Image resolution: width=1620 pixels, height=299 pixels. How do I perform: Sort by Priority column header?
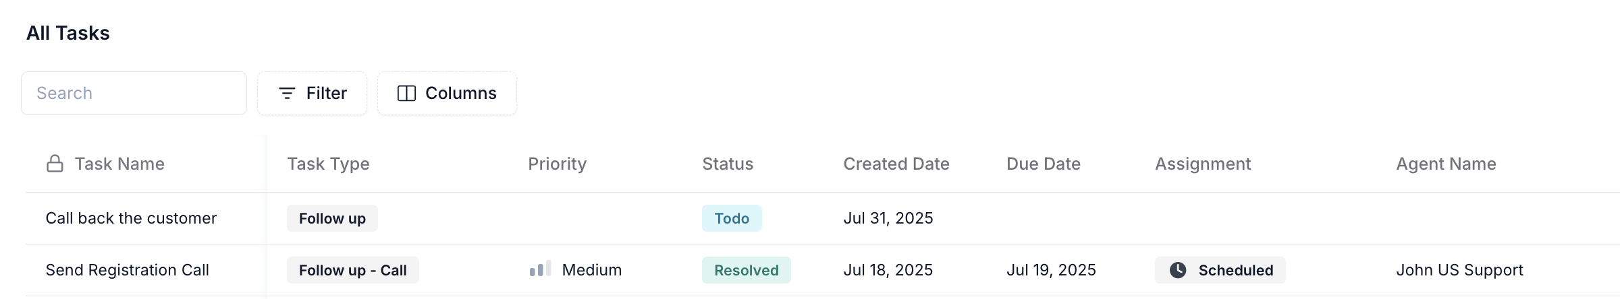557,164
